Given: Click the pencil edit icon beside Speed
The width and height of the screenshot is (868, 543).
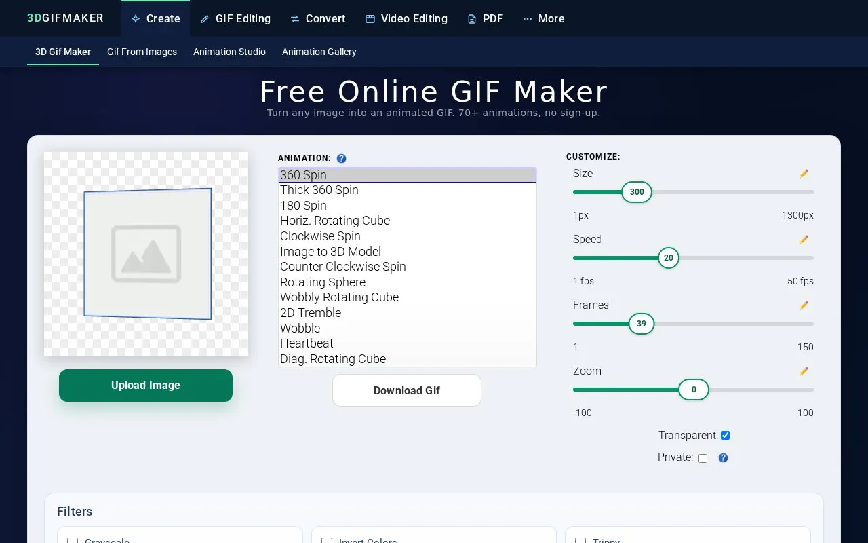Looking at the screenshot, I should click(x=804, y=240).
